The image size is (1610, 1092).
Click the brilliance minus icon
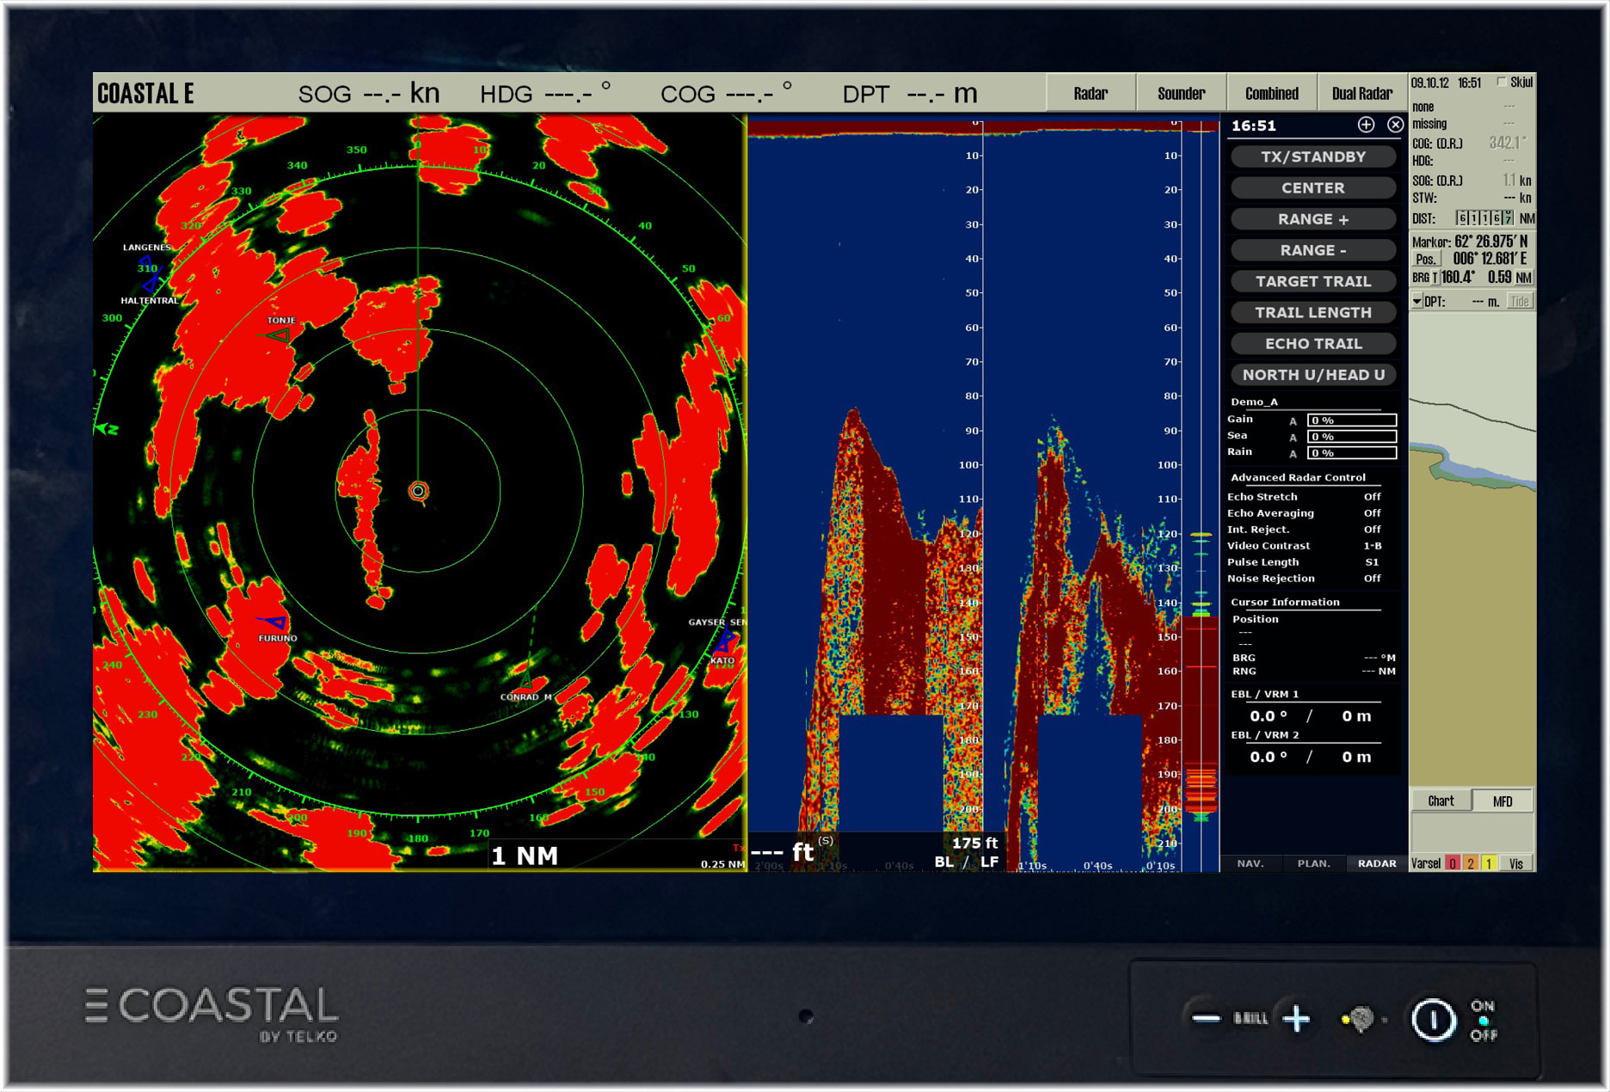pos(1207,1020)
